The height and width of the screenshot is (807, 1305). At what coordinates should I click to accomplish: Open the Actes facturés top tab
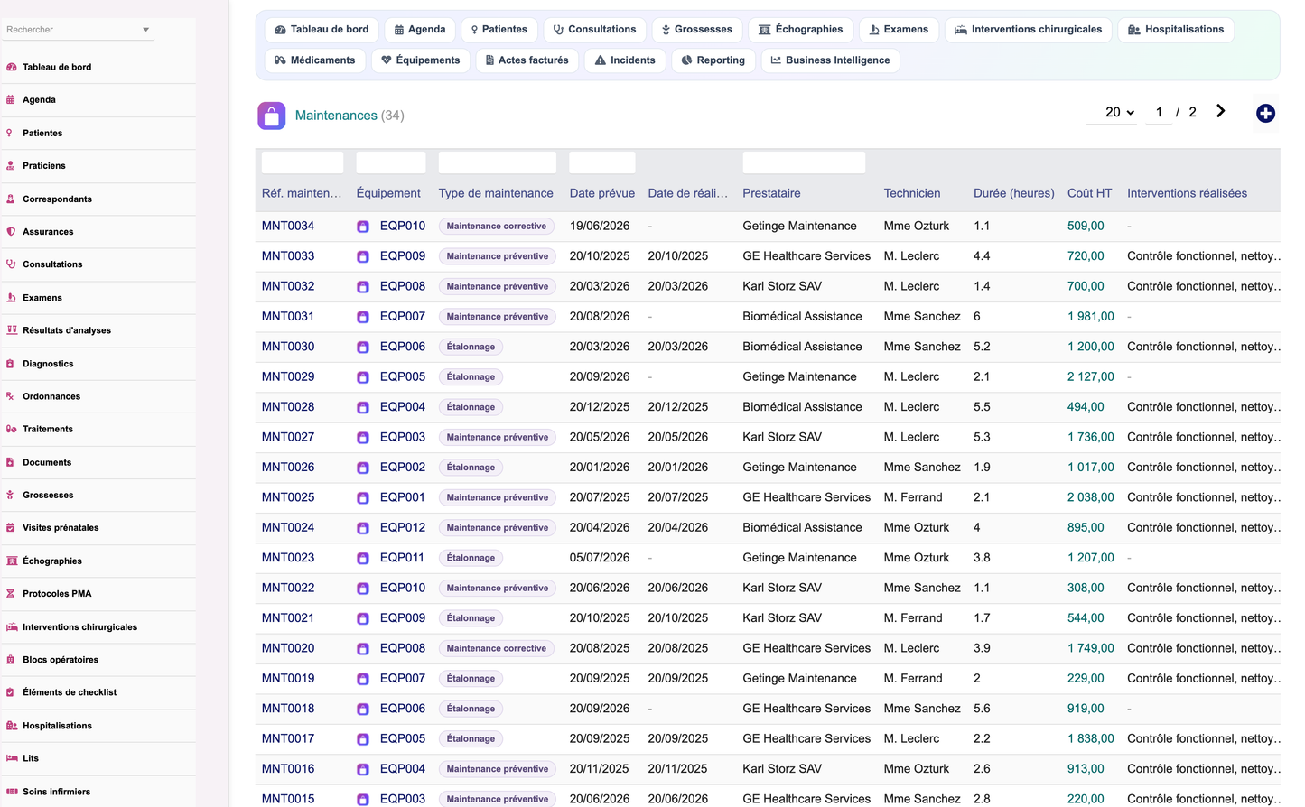[x=527, y=60]
